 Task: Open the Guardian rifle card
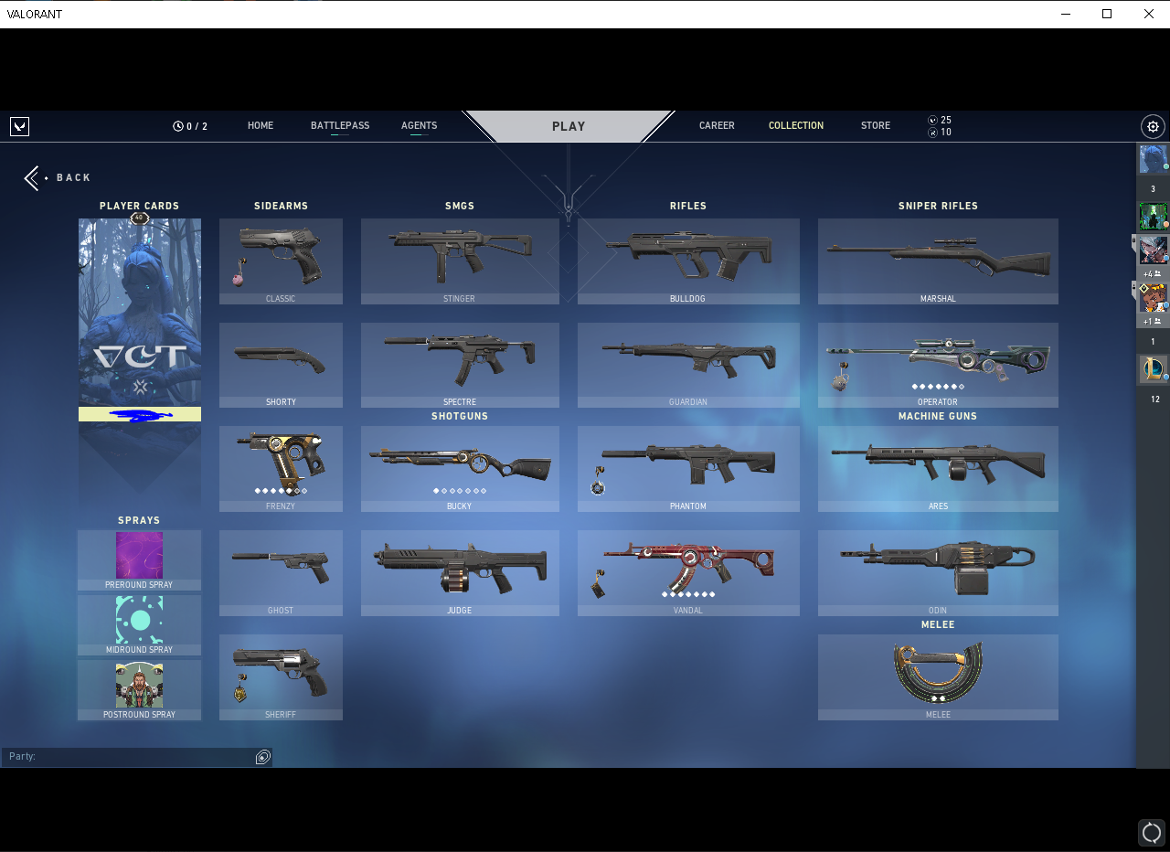688,365
